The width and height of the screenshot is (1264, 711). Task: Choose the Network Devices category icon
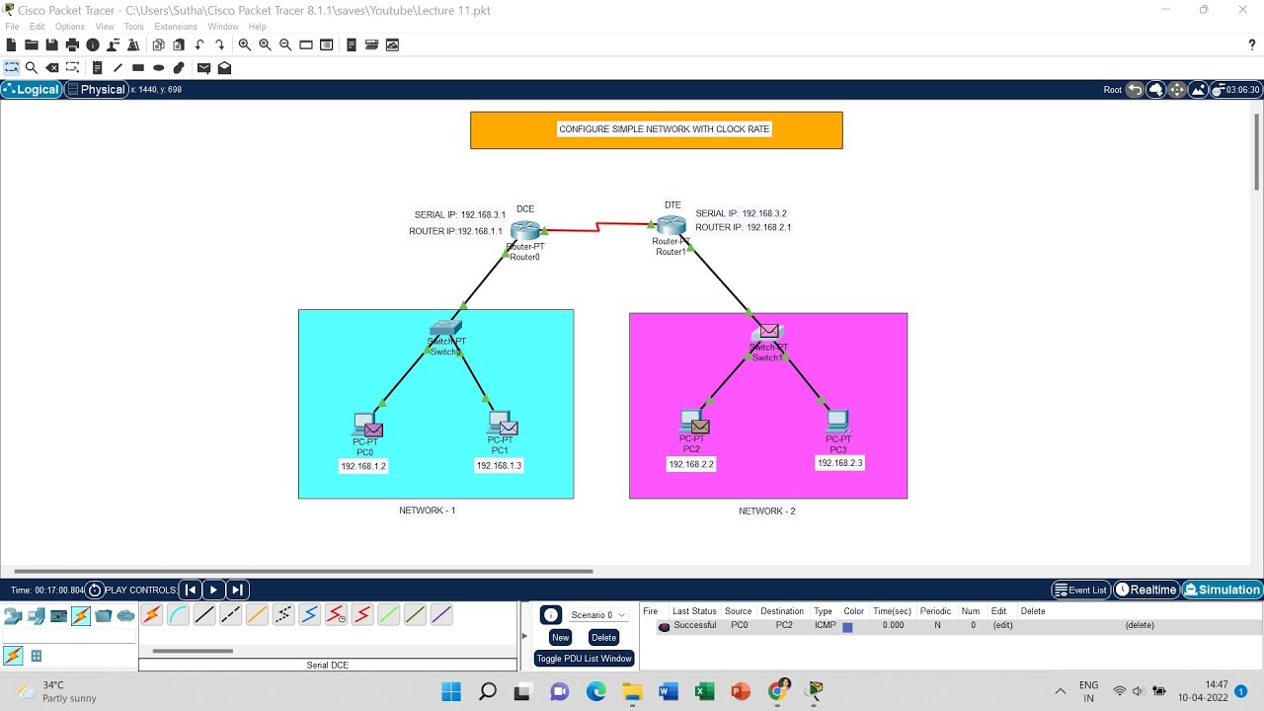[13, 616]
